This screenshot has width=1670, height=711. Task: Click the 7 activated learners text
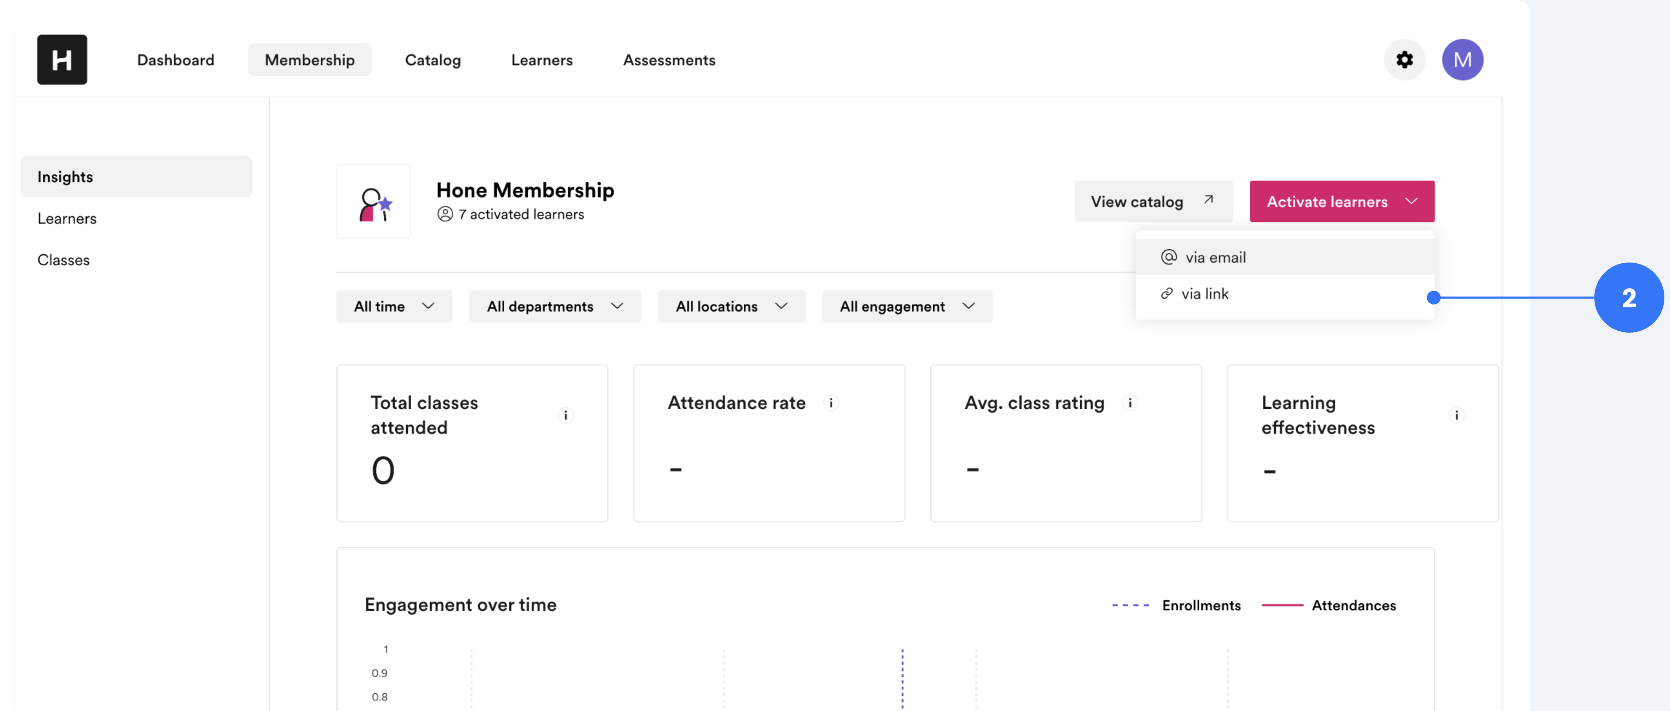click(x=521, y=214)
